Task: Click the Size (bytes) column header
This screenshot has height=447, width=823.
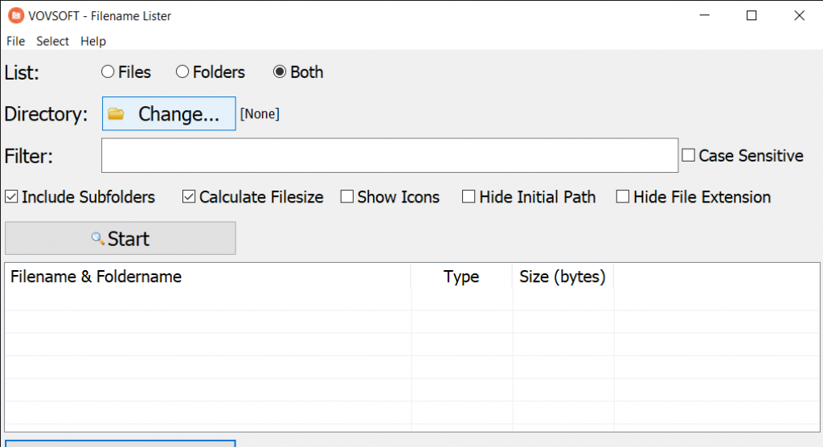Action: tap(563, 277)
